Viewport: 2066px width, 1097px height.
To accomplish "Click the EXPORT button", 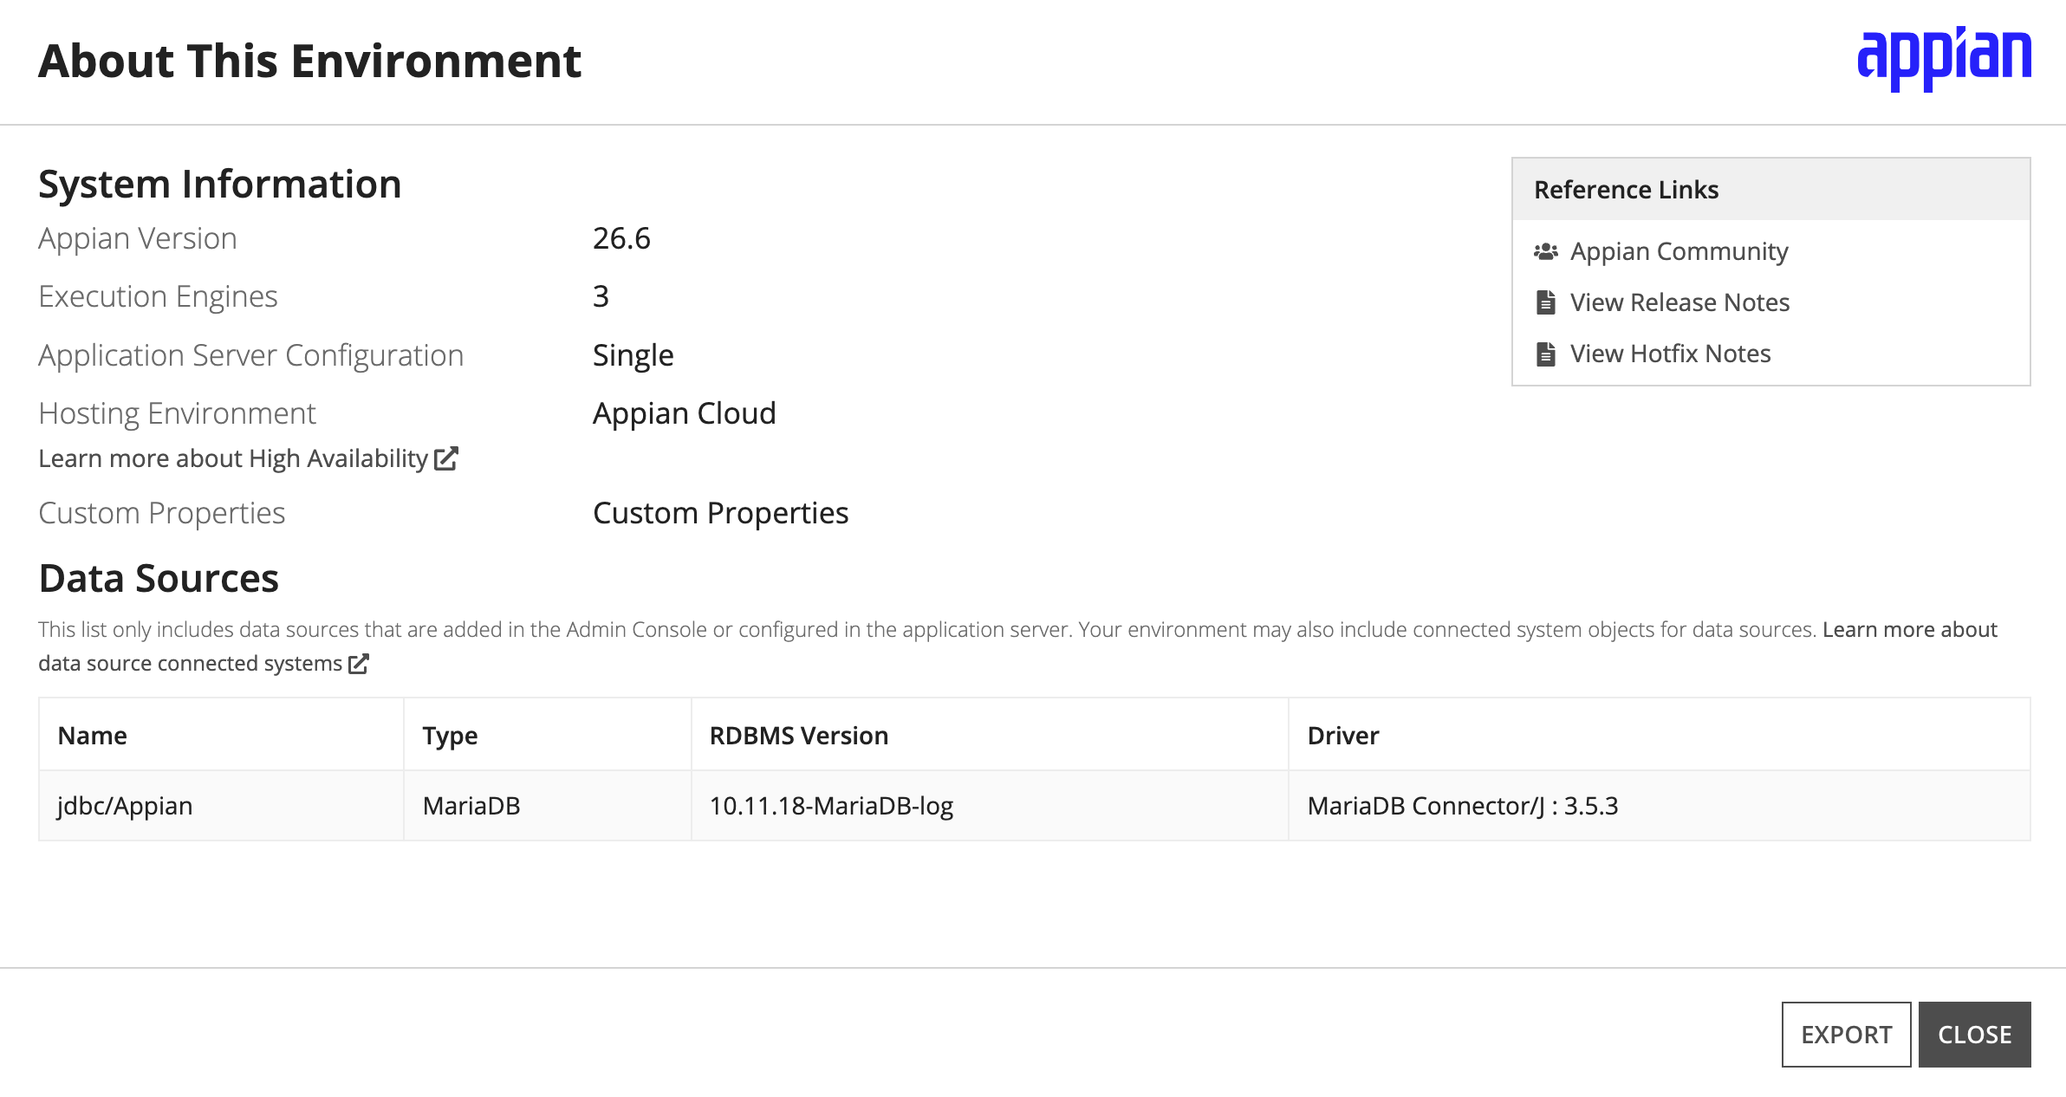I will pos(1846,1035).
